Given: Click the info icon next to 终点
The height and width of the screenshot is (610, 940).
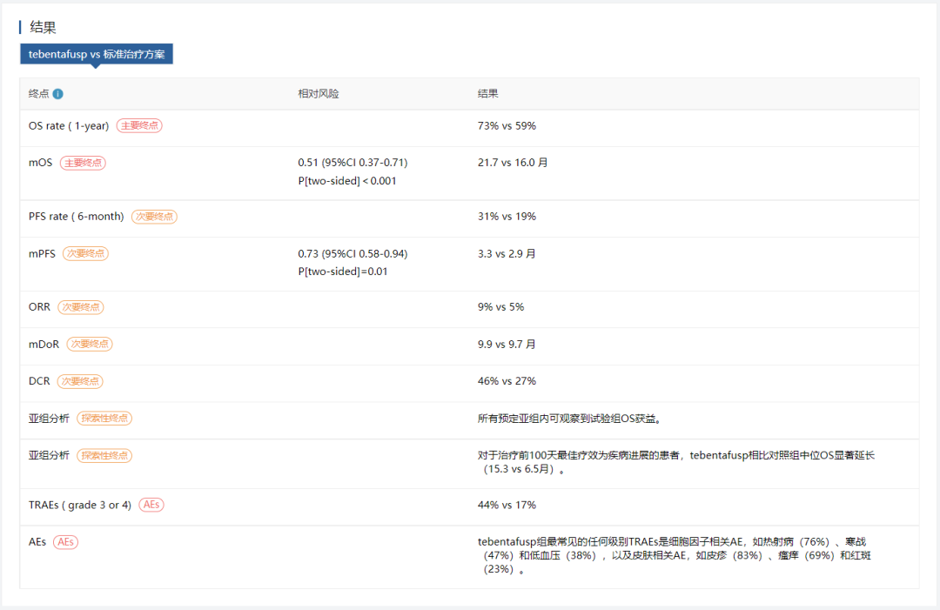Looking at the screenshot, I should tap(58, 93).
